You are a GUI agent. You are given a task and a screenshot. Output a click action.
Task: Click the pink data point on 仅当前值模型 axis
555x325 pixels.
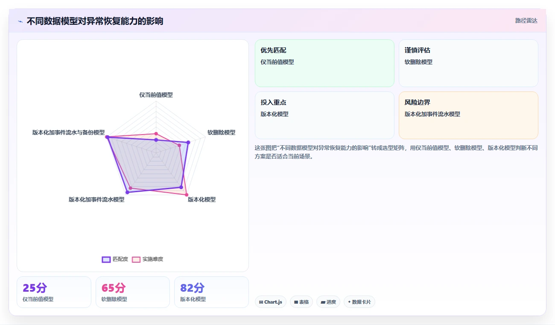point(156,134)
